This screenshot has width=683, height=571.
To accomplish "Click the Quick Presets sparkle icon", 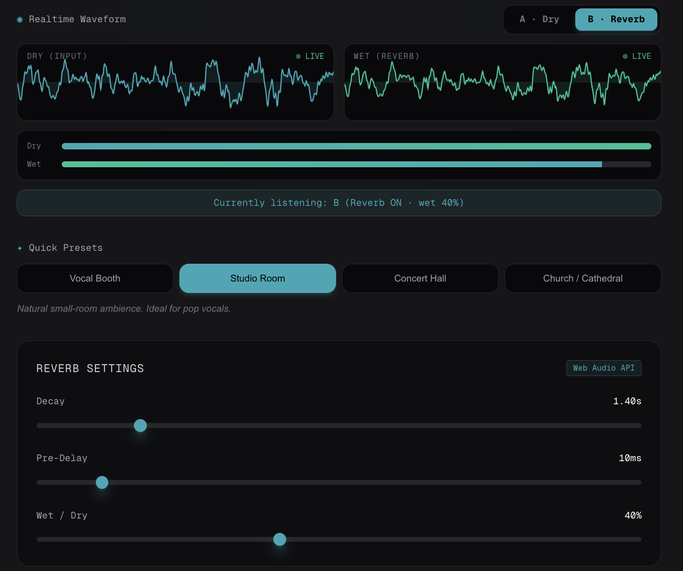I will pos(20,248).
